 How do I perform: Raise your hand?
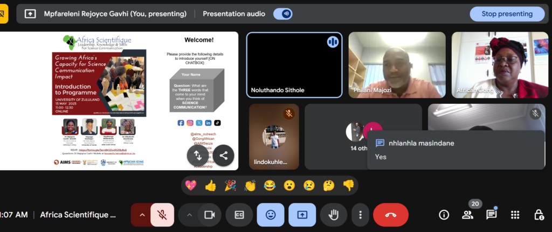333,215
